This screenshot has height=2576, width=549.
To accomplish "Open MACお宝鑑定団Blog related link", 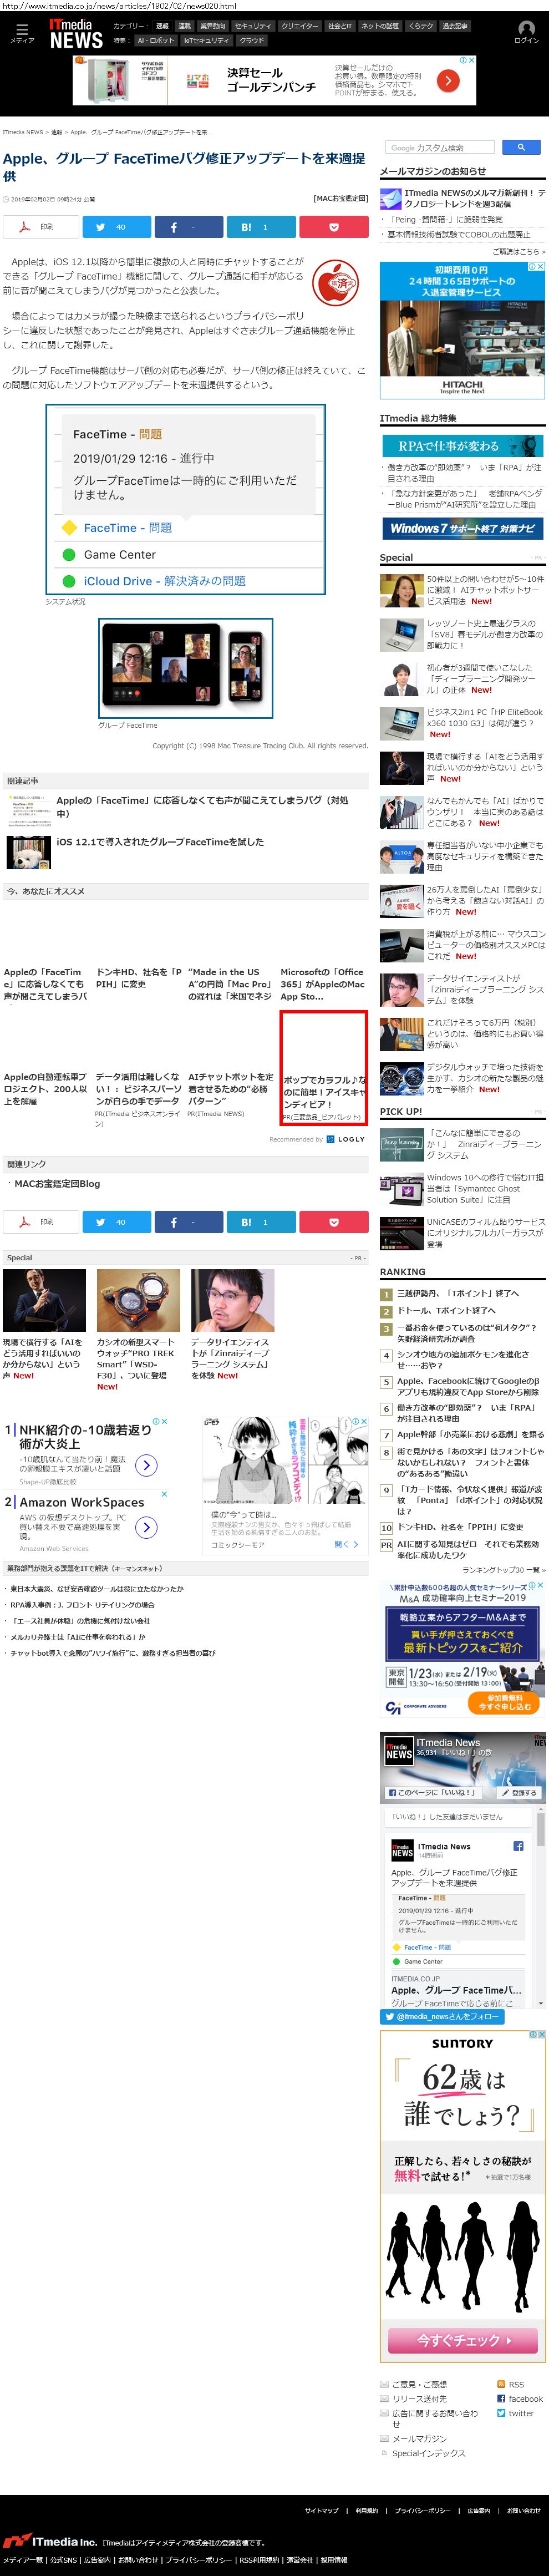I will point(57,1183).
